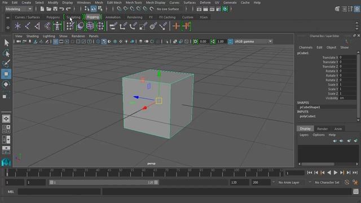Open the Mesh Tools menu
The image size is (361, 203).
[x=134, y=2]
